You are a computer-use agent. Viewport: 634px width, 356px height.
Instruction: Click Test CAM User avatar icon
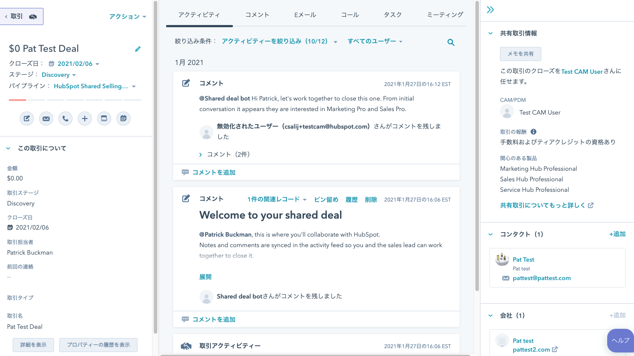pyautogui.click(x=507, y=111)
